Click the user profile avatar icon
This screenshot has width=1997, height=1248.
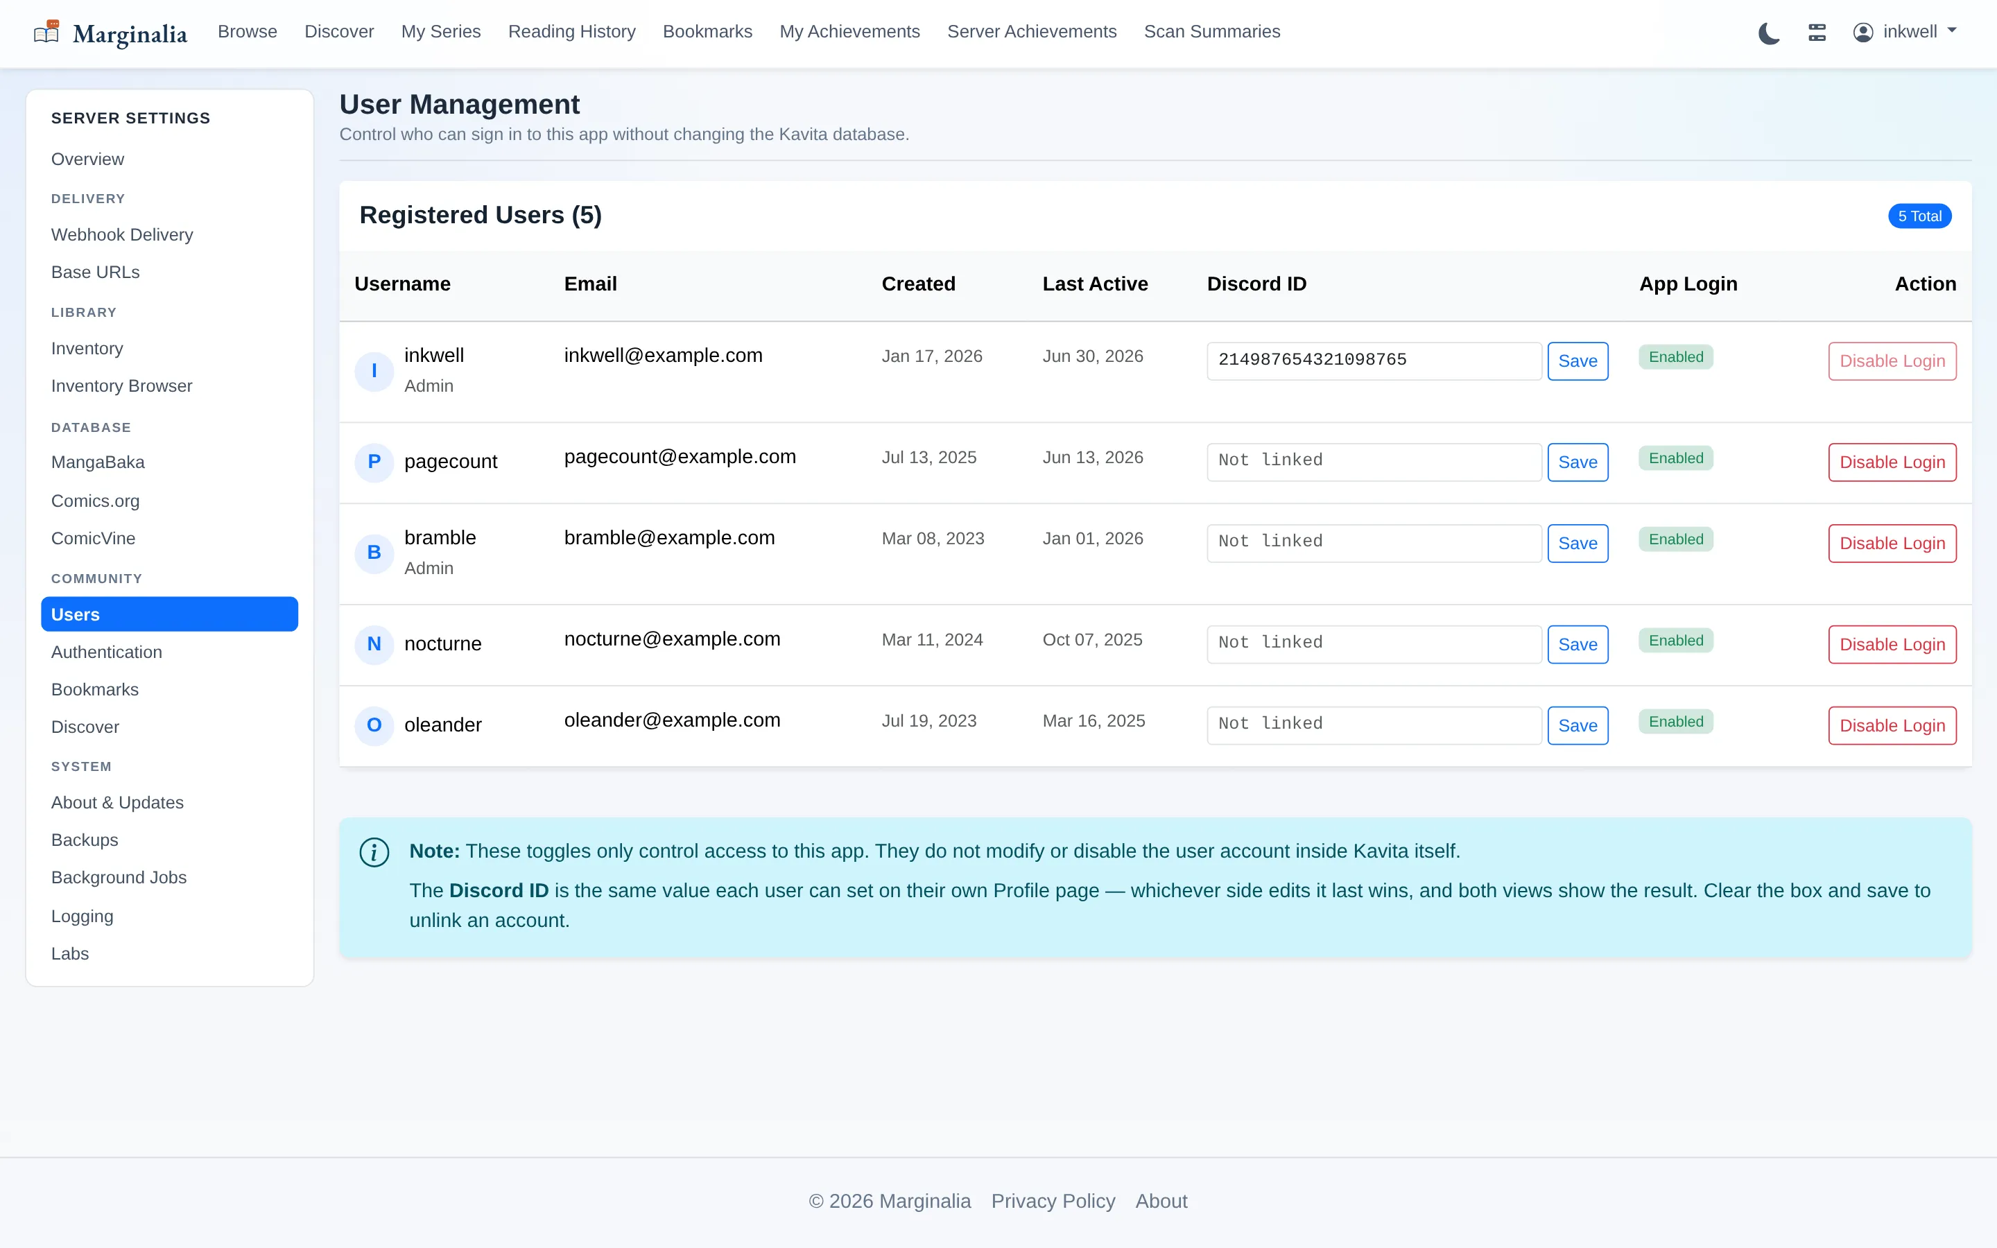[x=1862, y=32]
